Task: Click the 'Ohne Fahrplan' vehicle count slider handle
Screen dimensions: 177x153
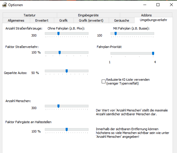Action: click(x=58, y=34)
